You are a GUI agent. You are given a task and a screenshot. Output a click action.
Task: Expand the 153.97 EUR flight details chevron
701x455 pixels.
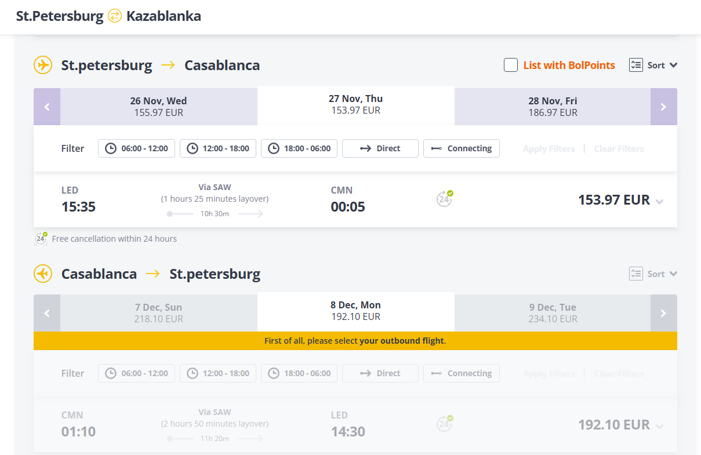(x=659, y=202)
